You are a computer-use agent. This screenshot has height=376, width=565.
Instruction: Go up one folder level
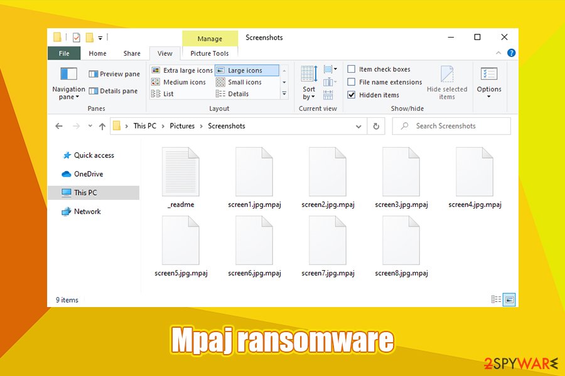pyautogui.click(x=102, y=126)
